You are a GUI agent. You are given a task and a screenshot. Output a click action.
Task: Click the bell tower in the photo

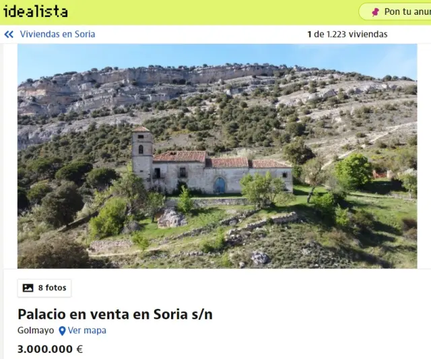tap(142, 157)
